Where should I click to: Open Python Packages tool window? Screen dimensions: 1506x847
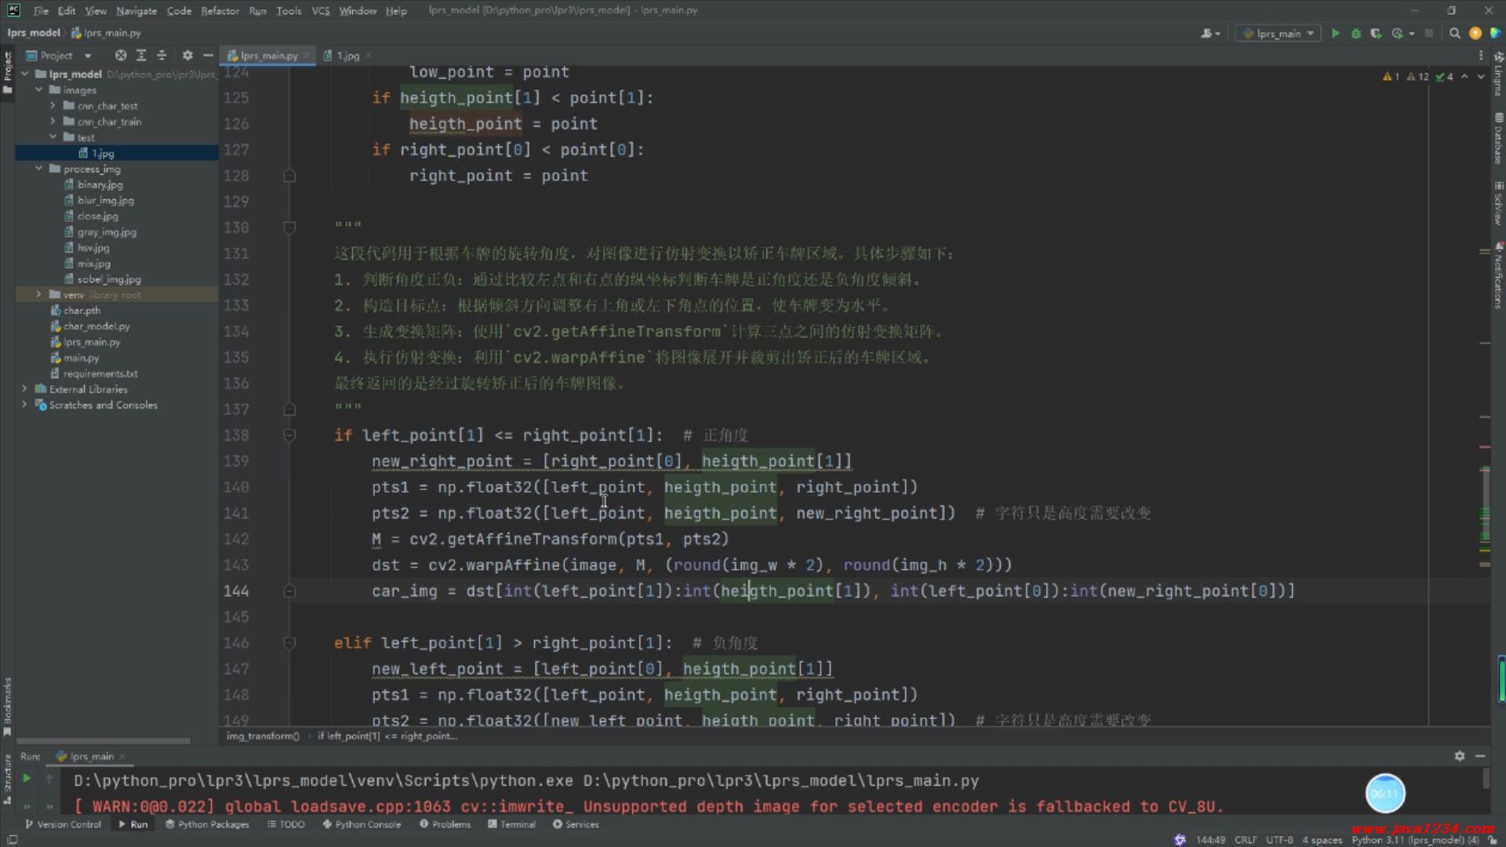(x=207, y=824)
